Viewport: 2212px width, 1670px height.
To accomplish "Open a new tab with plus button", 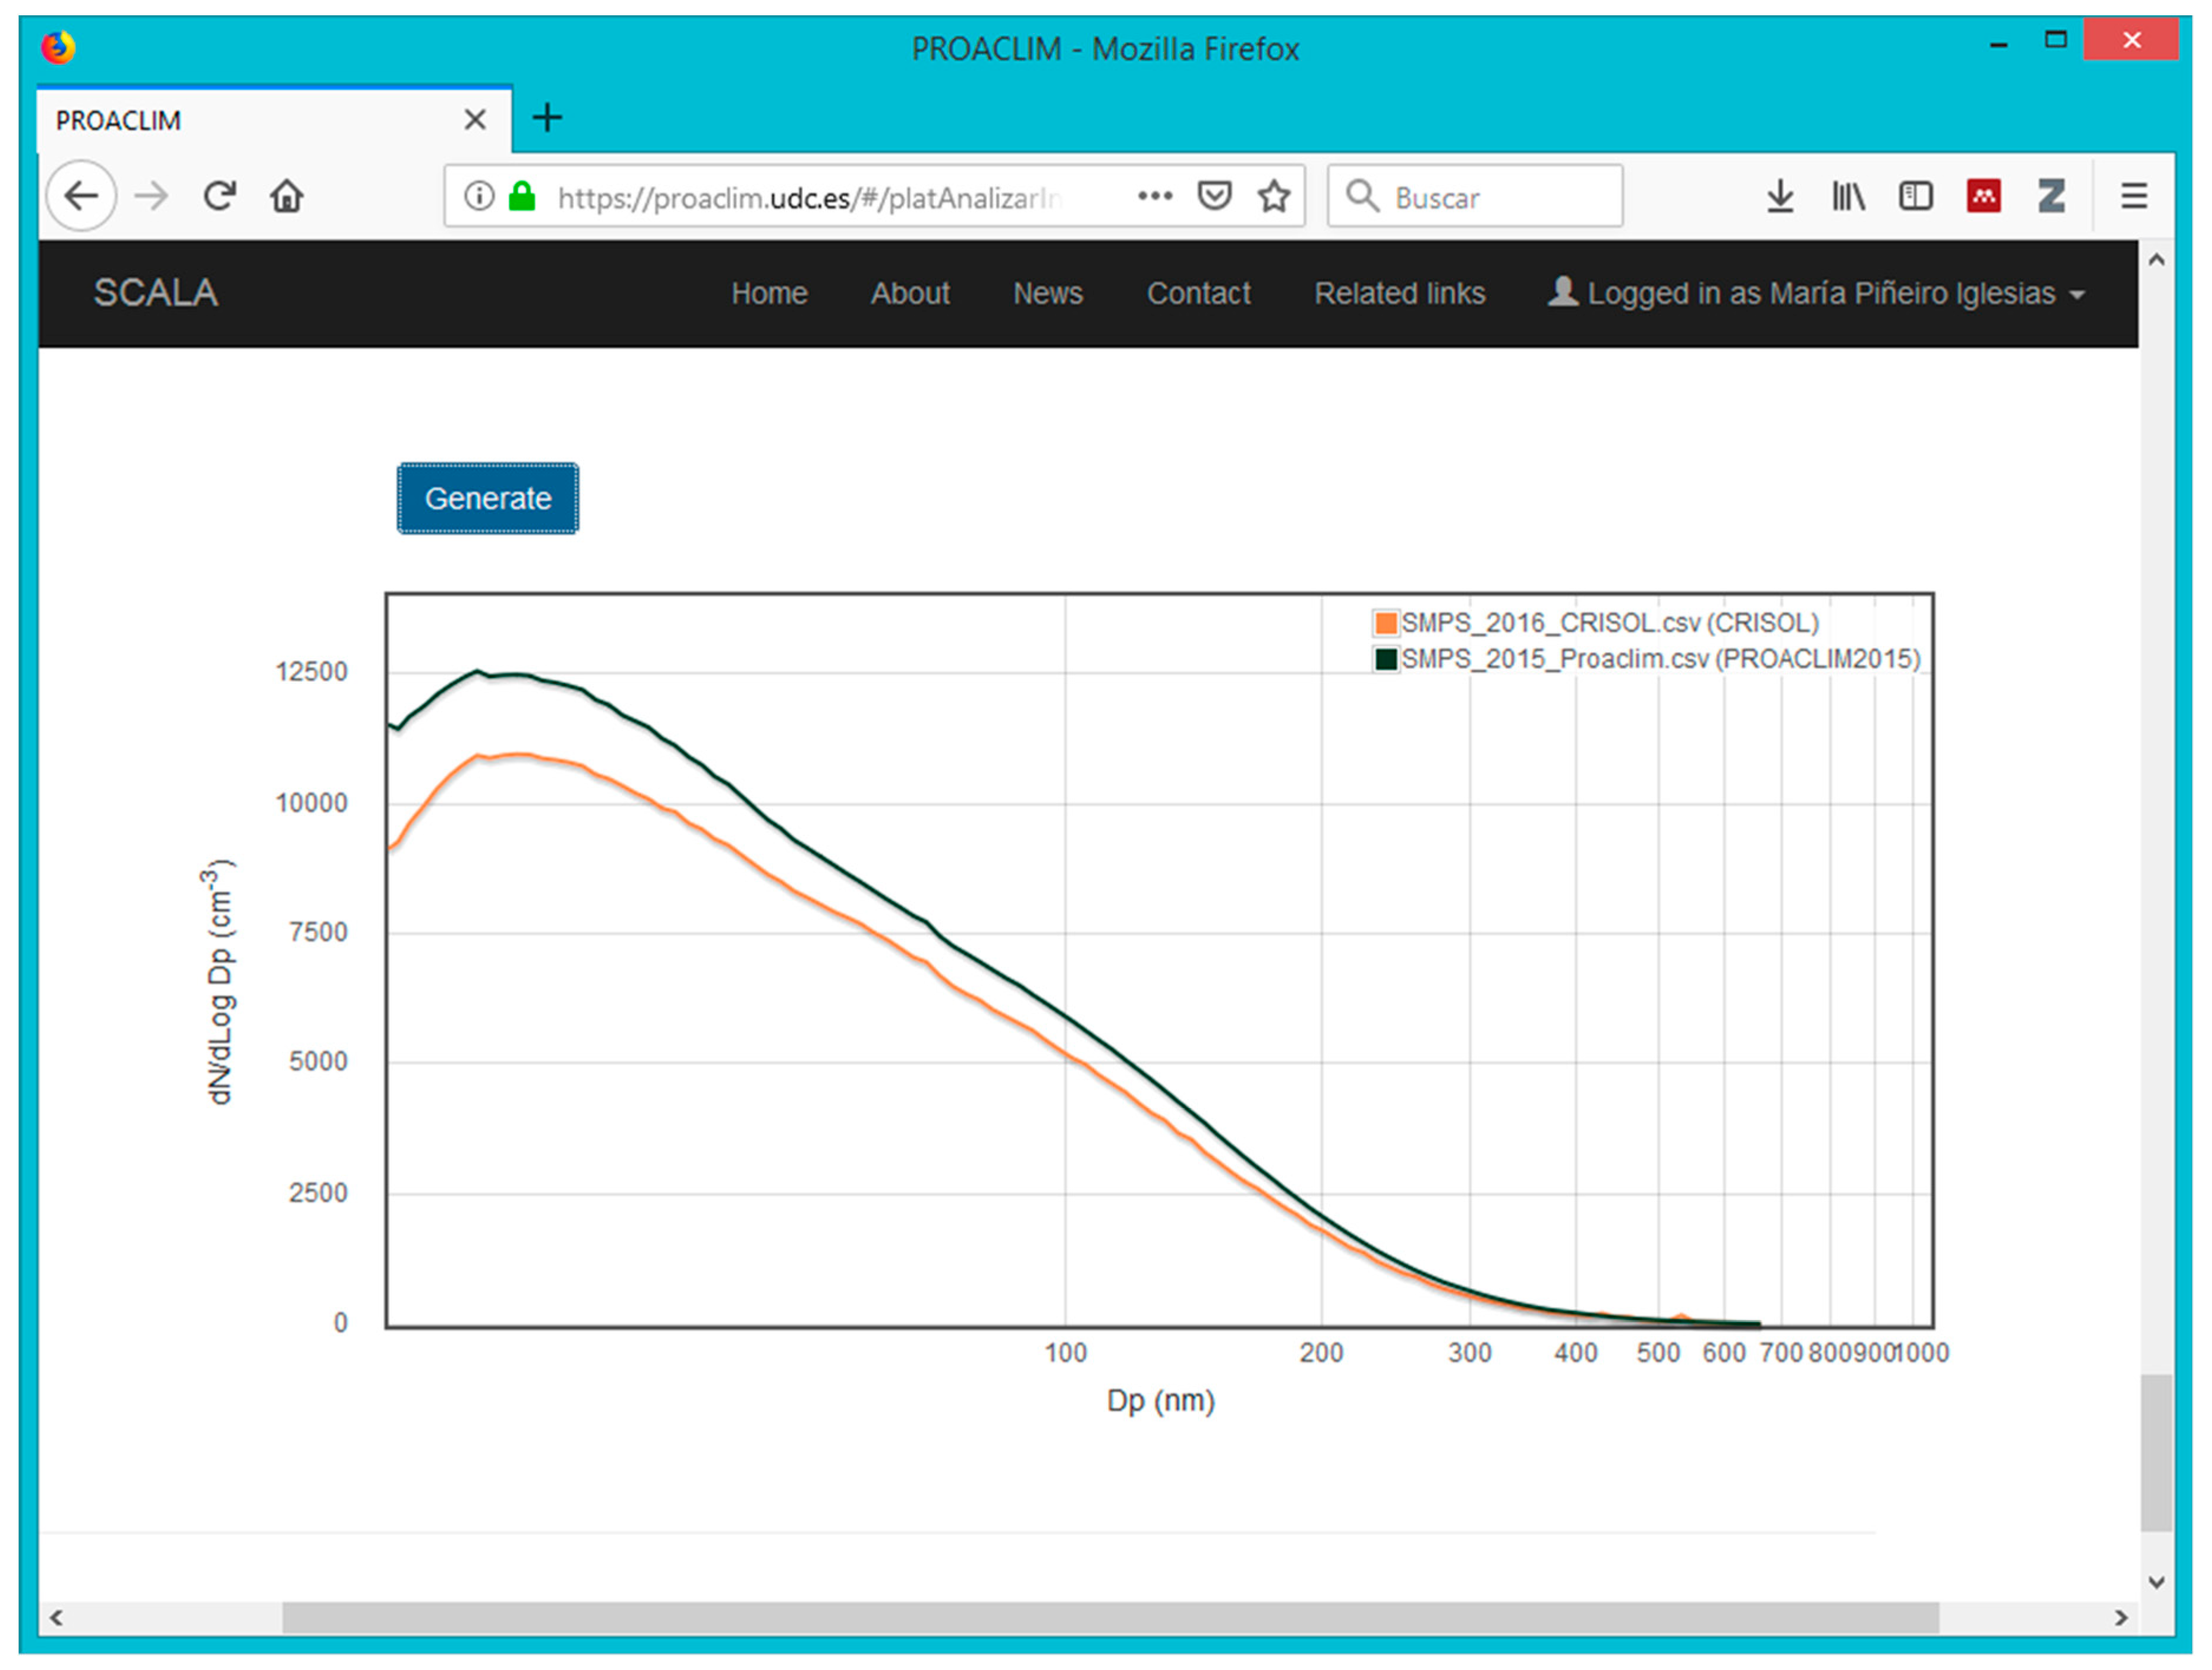I will 547,118.
